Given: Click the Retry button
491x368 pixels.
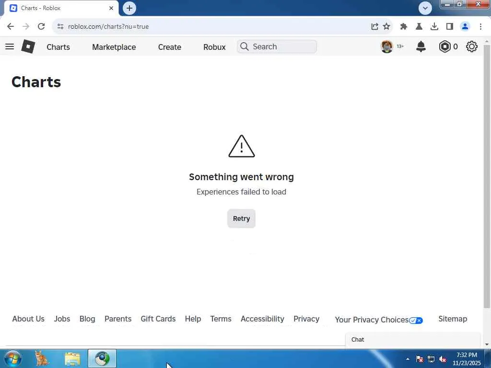Looking at the screenshot, I should click(x=241, y=218).
